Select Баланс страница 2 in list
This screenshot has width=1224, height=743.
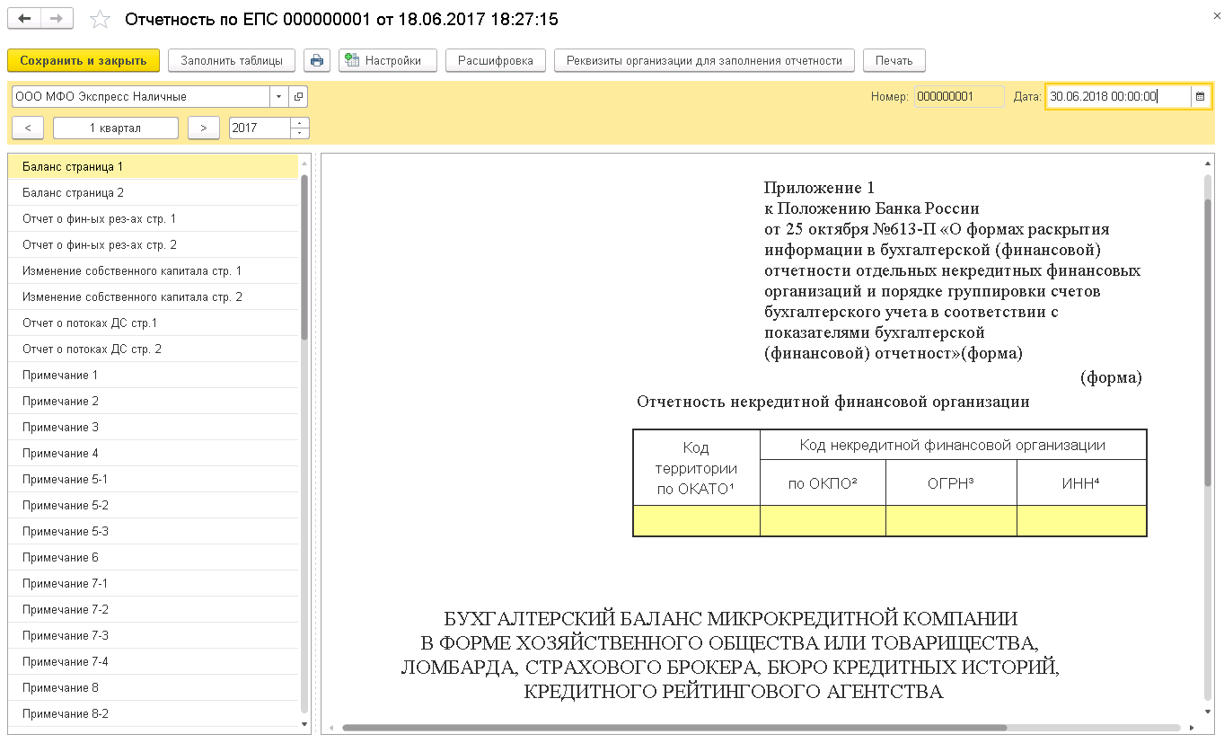(x=153, y=192)
